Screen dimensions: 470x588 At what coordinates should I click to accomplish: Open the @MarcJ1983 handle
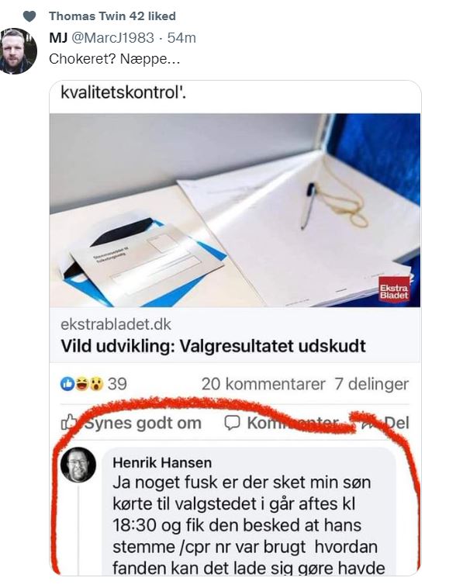(112, 38)
